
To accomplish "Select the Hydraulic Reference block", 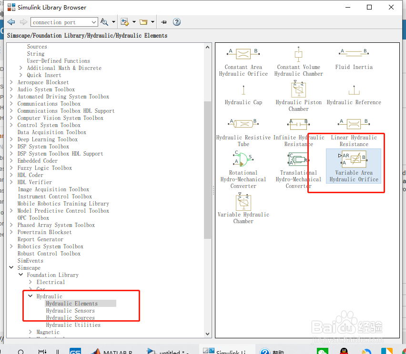I will [354, 95].
